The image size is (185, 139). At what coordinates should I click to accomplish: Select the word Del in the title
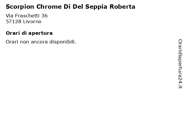[78, 7]
